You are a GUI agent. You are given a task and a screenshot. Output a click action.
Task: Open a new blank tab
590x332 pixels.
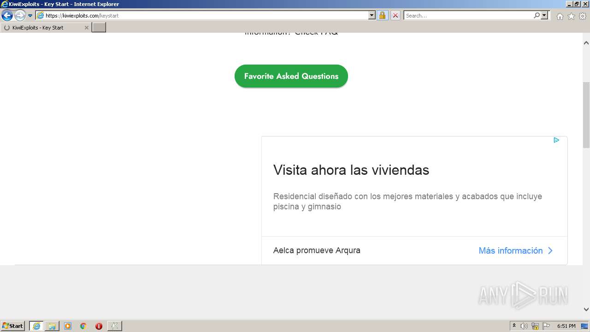point(99,28)
